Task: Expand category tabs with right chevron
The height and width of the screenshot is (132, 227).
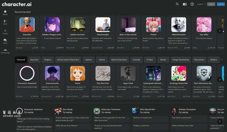Action: click(x=222, y=60)
